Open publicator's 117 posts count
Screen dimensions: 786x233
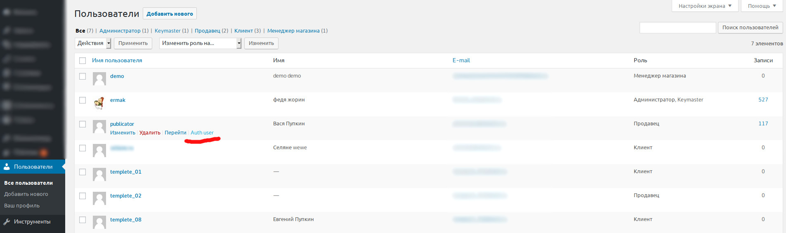pos(763,124)
